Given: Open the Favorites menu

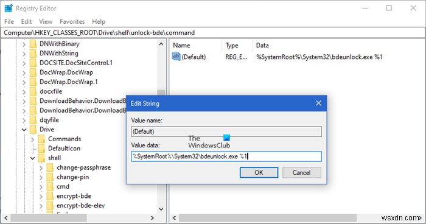Looking at the screenshot, I should [x=72, y=21].
